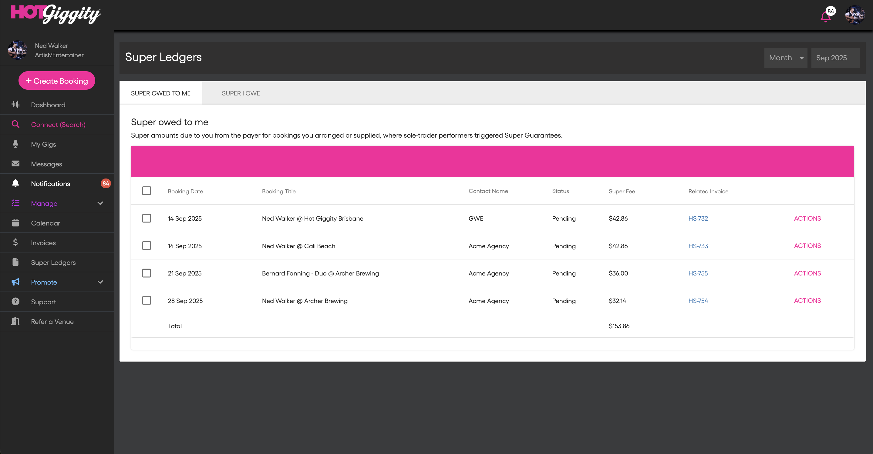Click the Invoices dollar sign icon
873x454 pixels.
click(15, 242)
